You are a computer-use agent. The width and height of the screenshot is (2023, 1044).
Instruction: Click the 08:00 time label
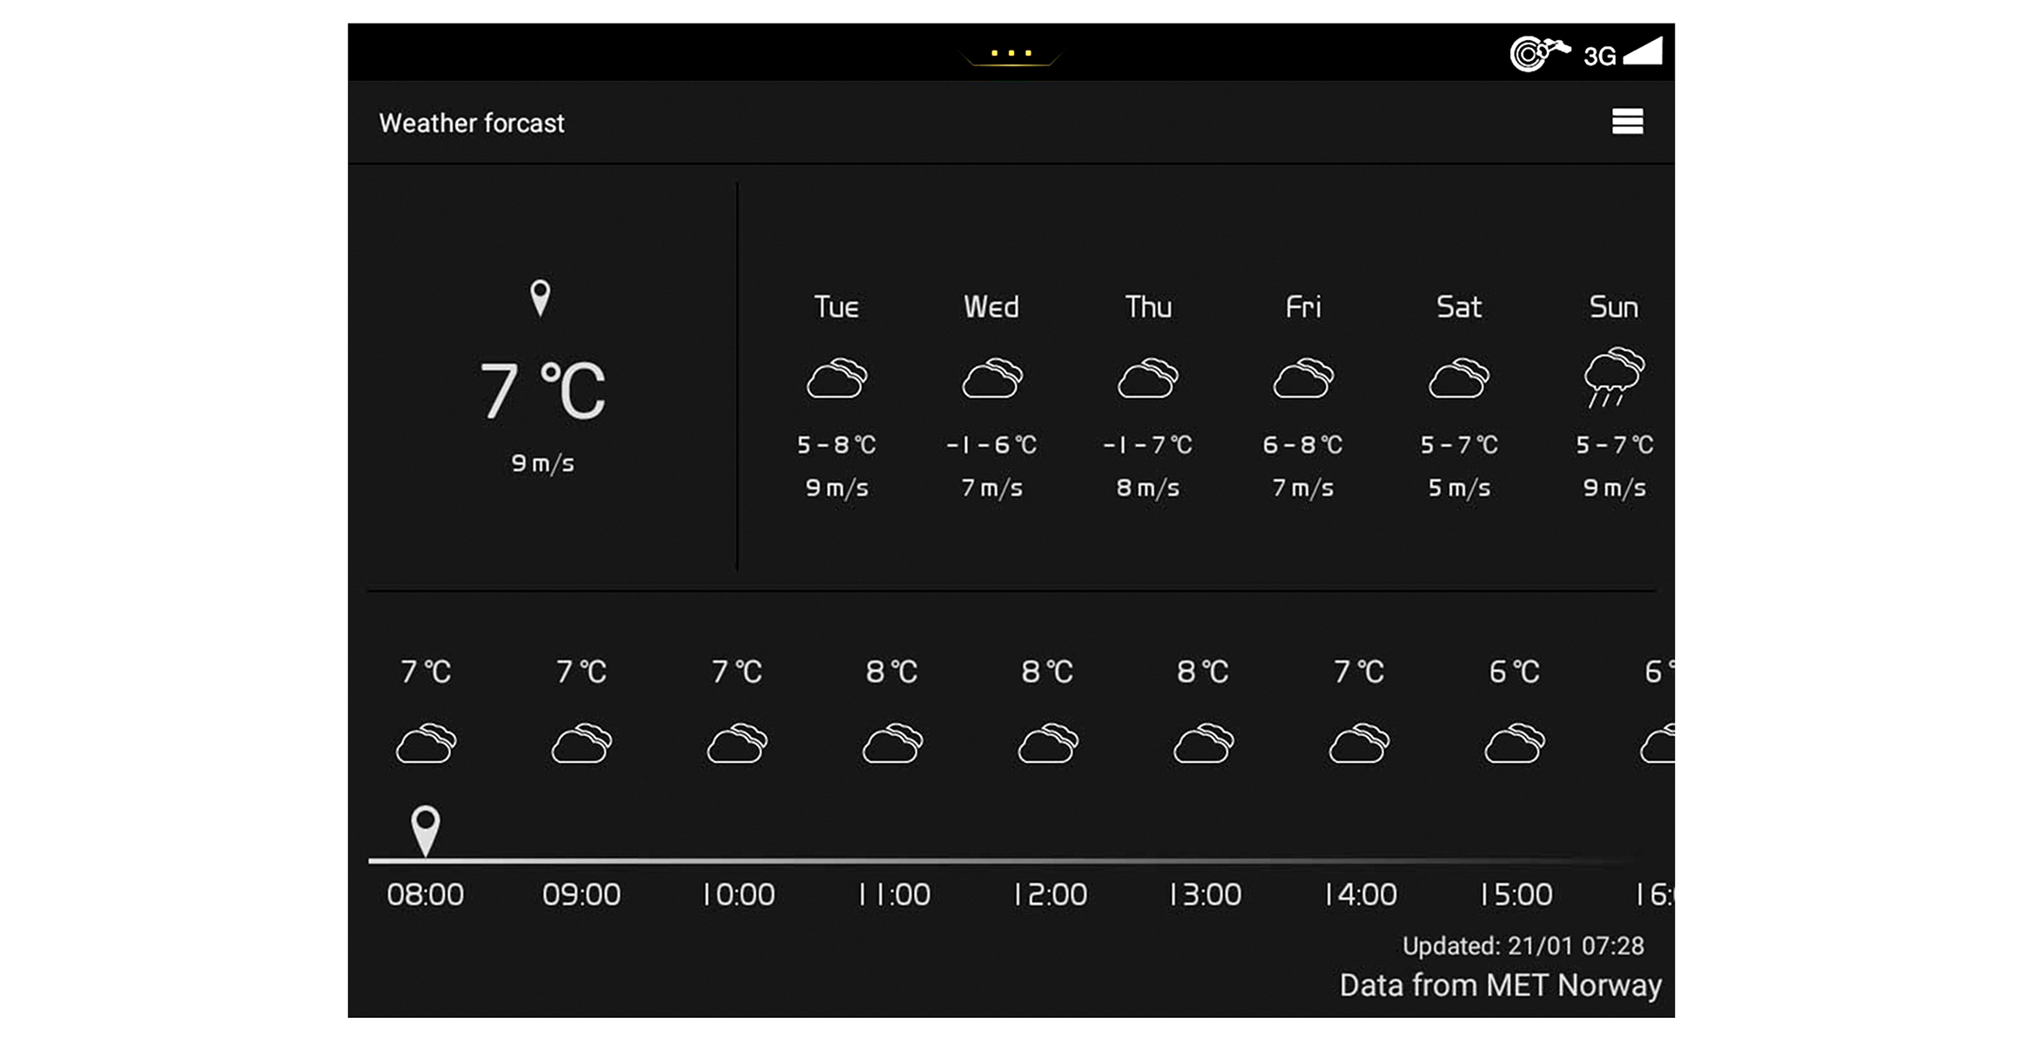point(425,895)
